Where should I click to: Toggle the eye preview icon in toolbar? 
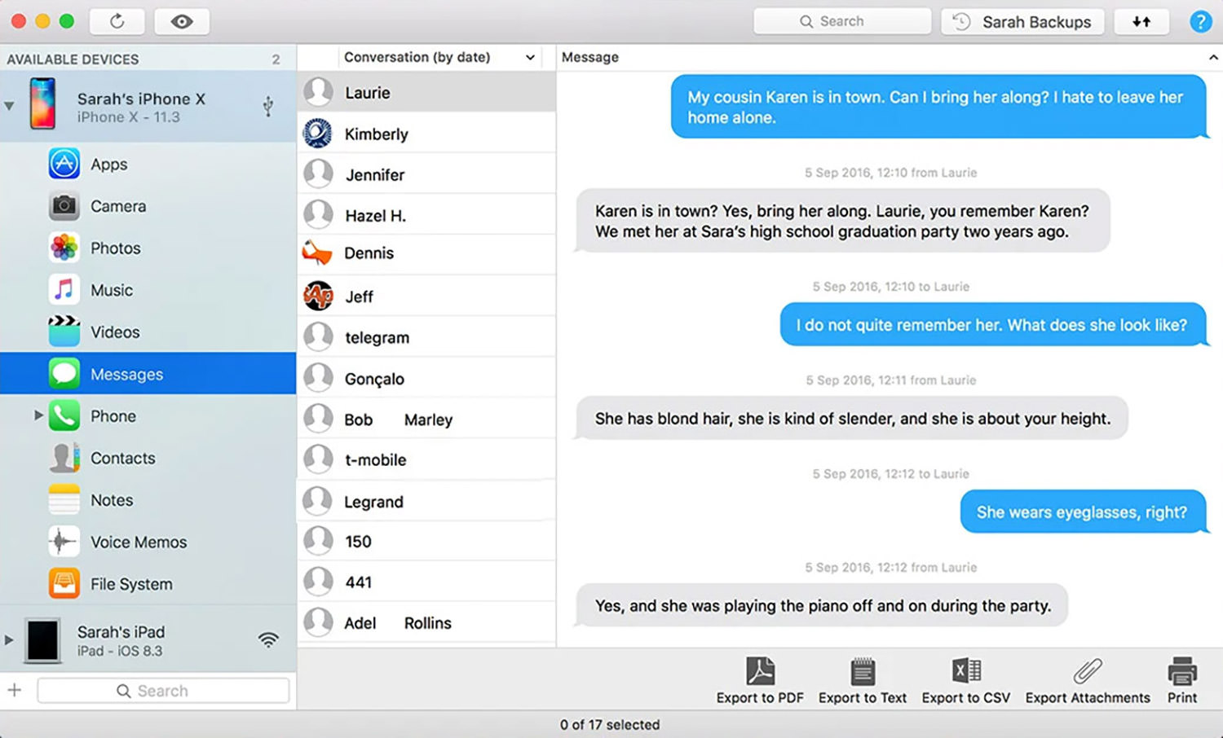click(x=181, y=22)
